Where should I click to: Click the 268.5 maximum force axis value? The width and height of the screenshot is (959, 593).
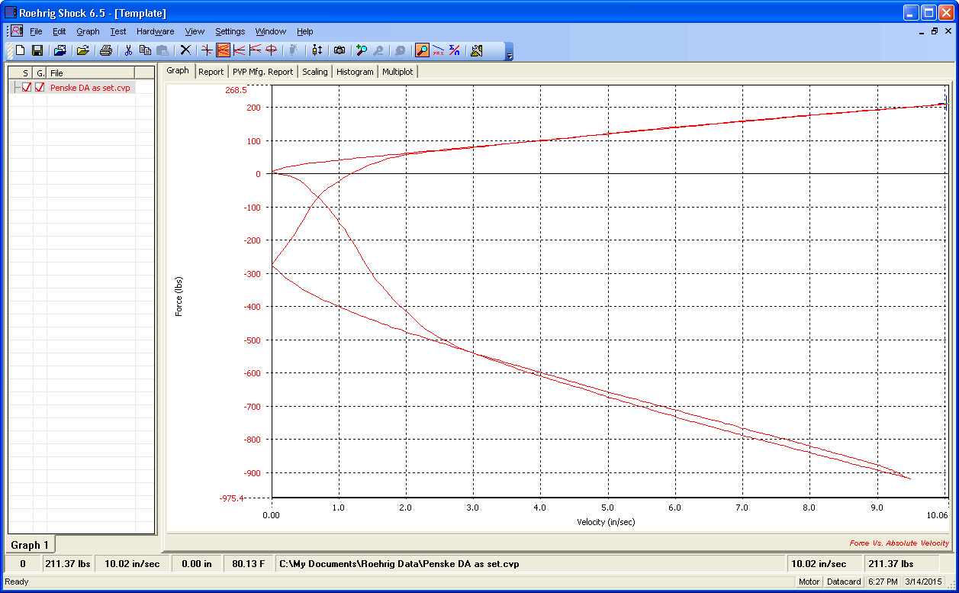pos(236,90)
